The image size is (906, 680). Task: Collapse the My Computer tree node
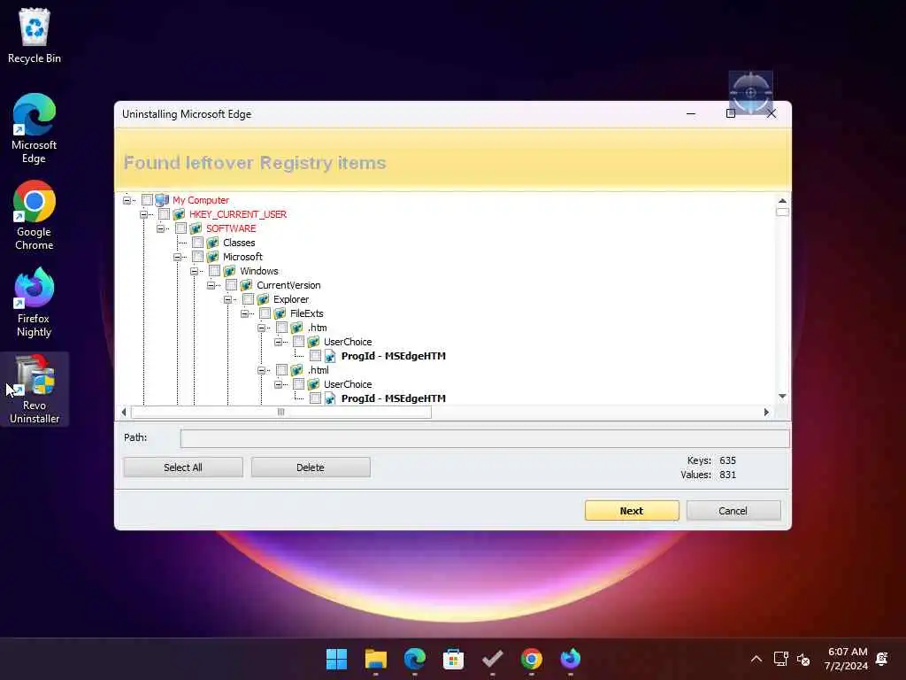(127, 200)
